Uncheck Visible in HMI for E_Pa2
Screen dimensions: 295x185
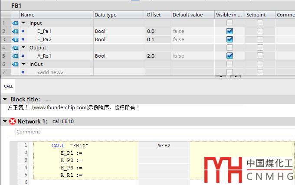click(x=229, y=39)
